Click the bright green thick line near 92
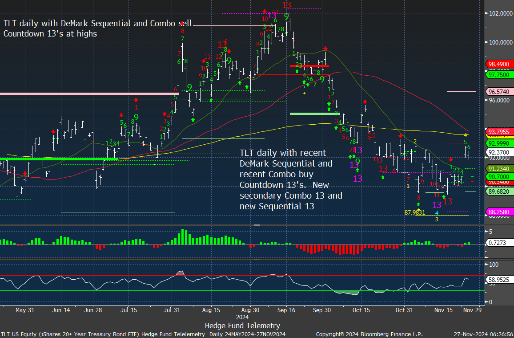Viewport: 514px width, 338px height. click(59, 159)
